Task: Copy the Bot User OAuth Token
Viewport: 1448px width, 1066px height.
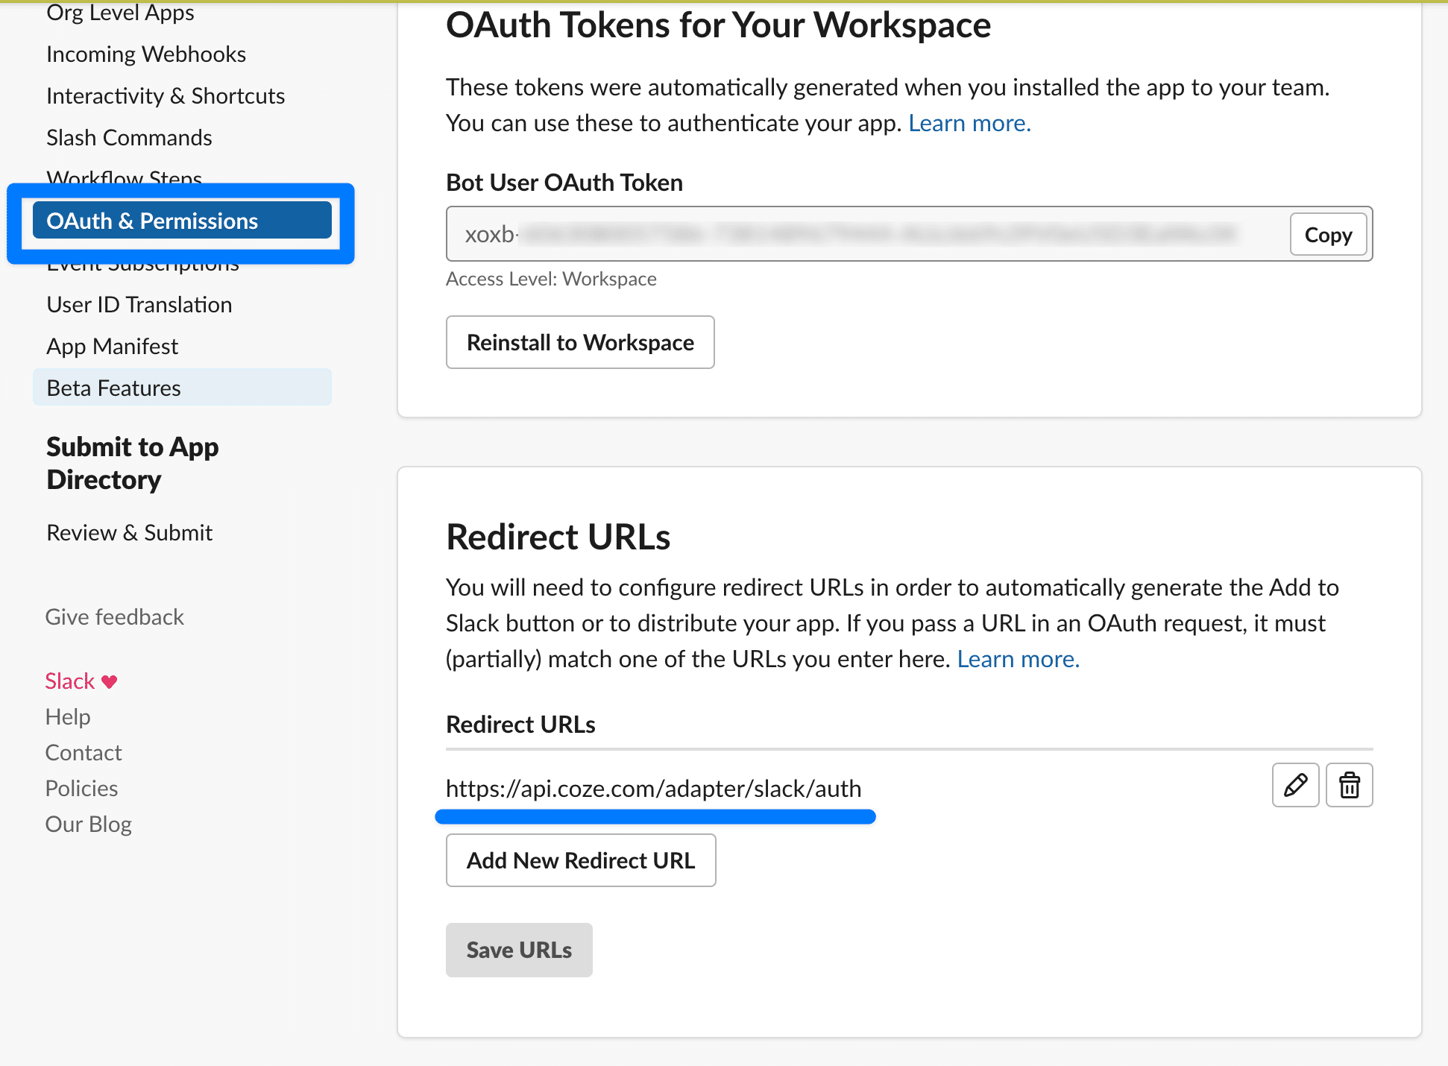Action: 1328,235
